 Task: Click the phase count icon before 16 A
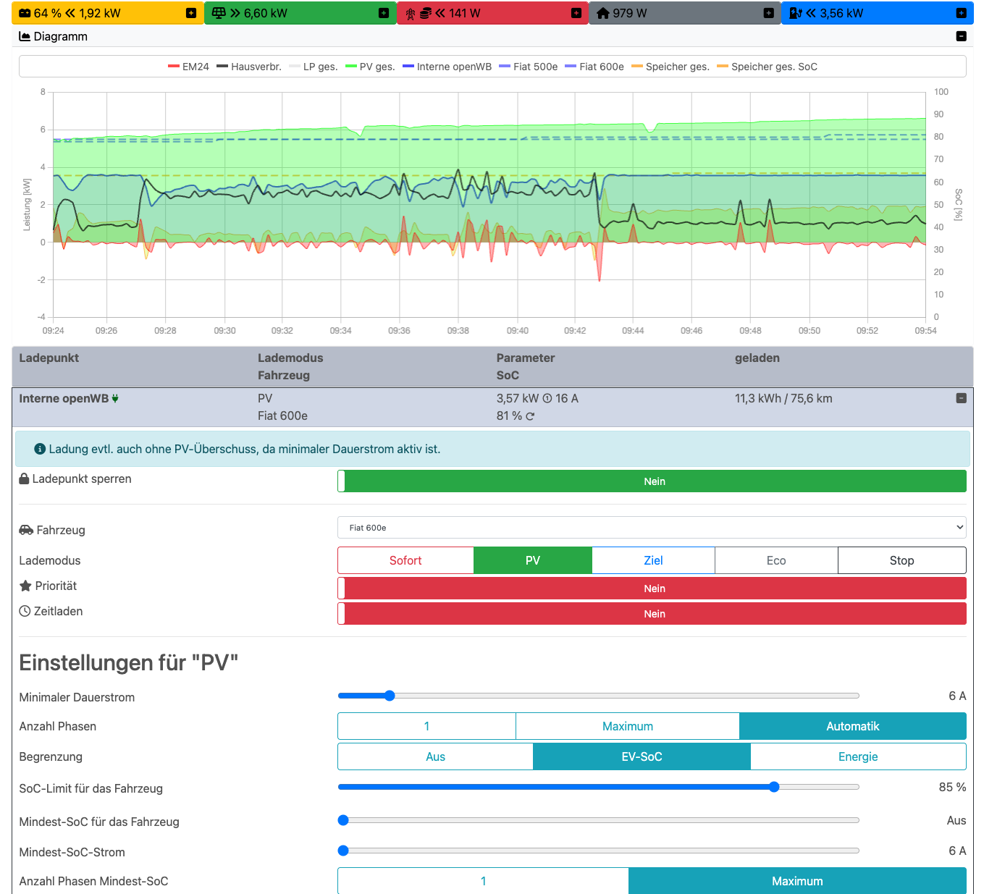coord(547,398)
